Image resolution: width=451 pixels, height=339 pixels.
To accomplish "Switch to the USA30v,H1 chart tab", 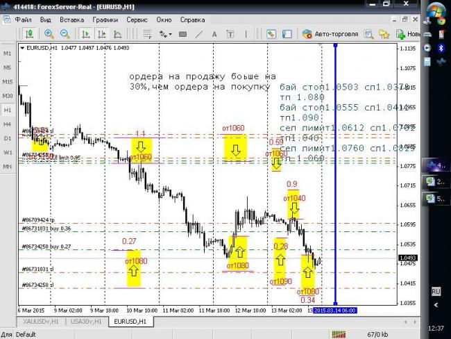I will 86,322.
